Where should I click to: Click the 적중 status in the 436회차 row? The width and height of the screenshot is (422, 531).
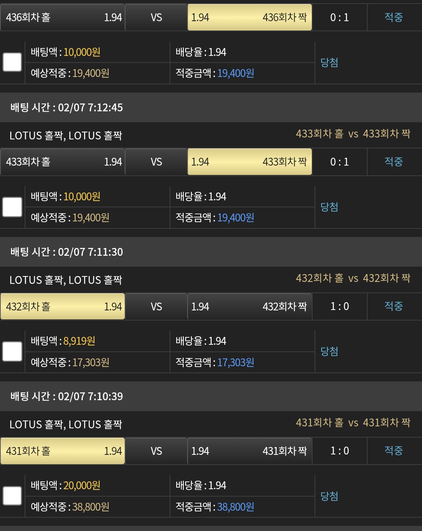point(393,17)
